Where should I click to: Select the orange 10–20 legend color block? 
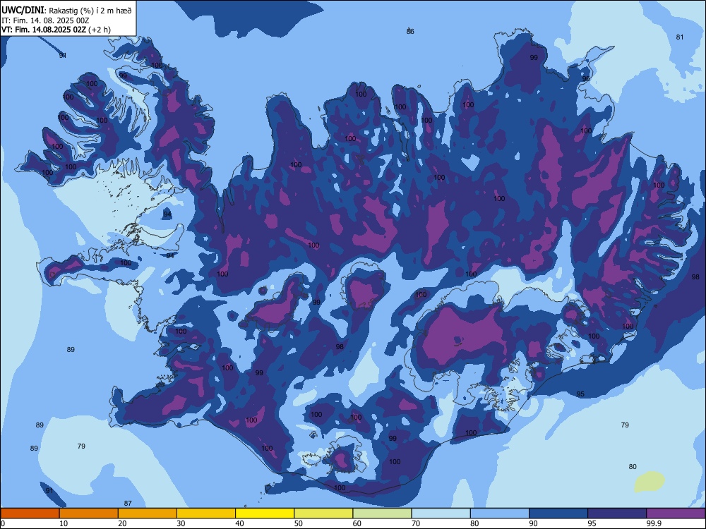[89, 513]
